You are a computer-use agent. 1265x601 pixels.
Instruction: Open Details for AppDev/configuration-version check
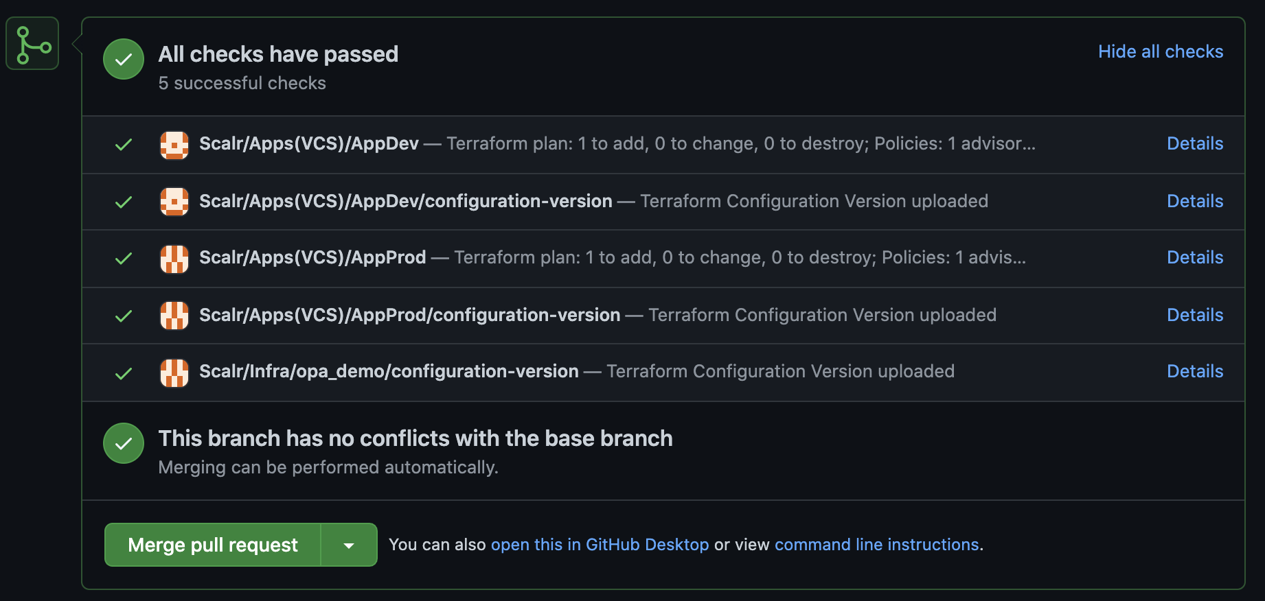[x=1195, y=201]
